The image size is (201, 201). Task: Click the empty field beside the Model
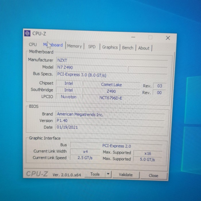148,70
